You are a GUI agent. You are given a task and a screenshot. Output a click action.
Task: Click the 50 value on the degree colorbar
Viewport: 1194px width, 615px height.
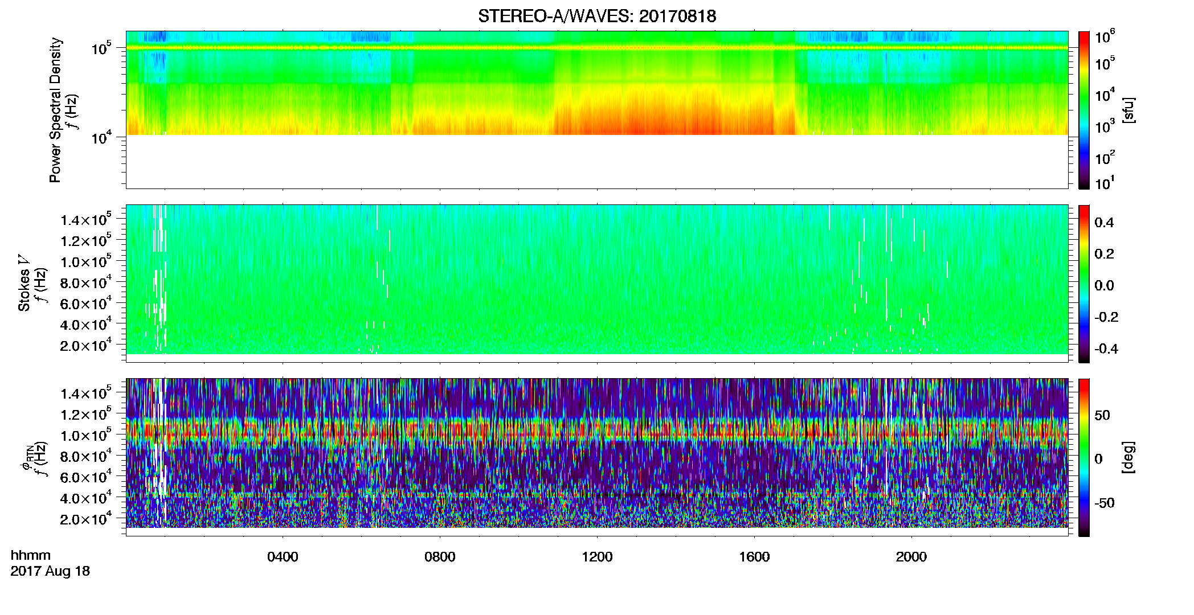[x=1102, y=415]
